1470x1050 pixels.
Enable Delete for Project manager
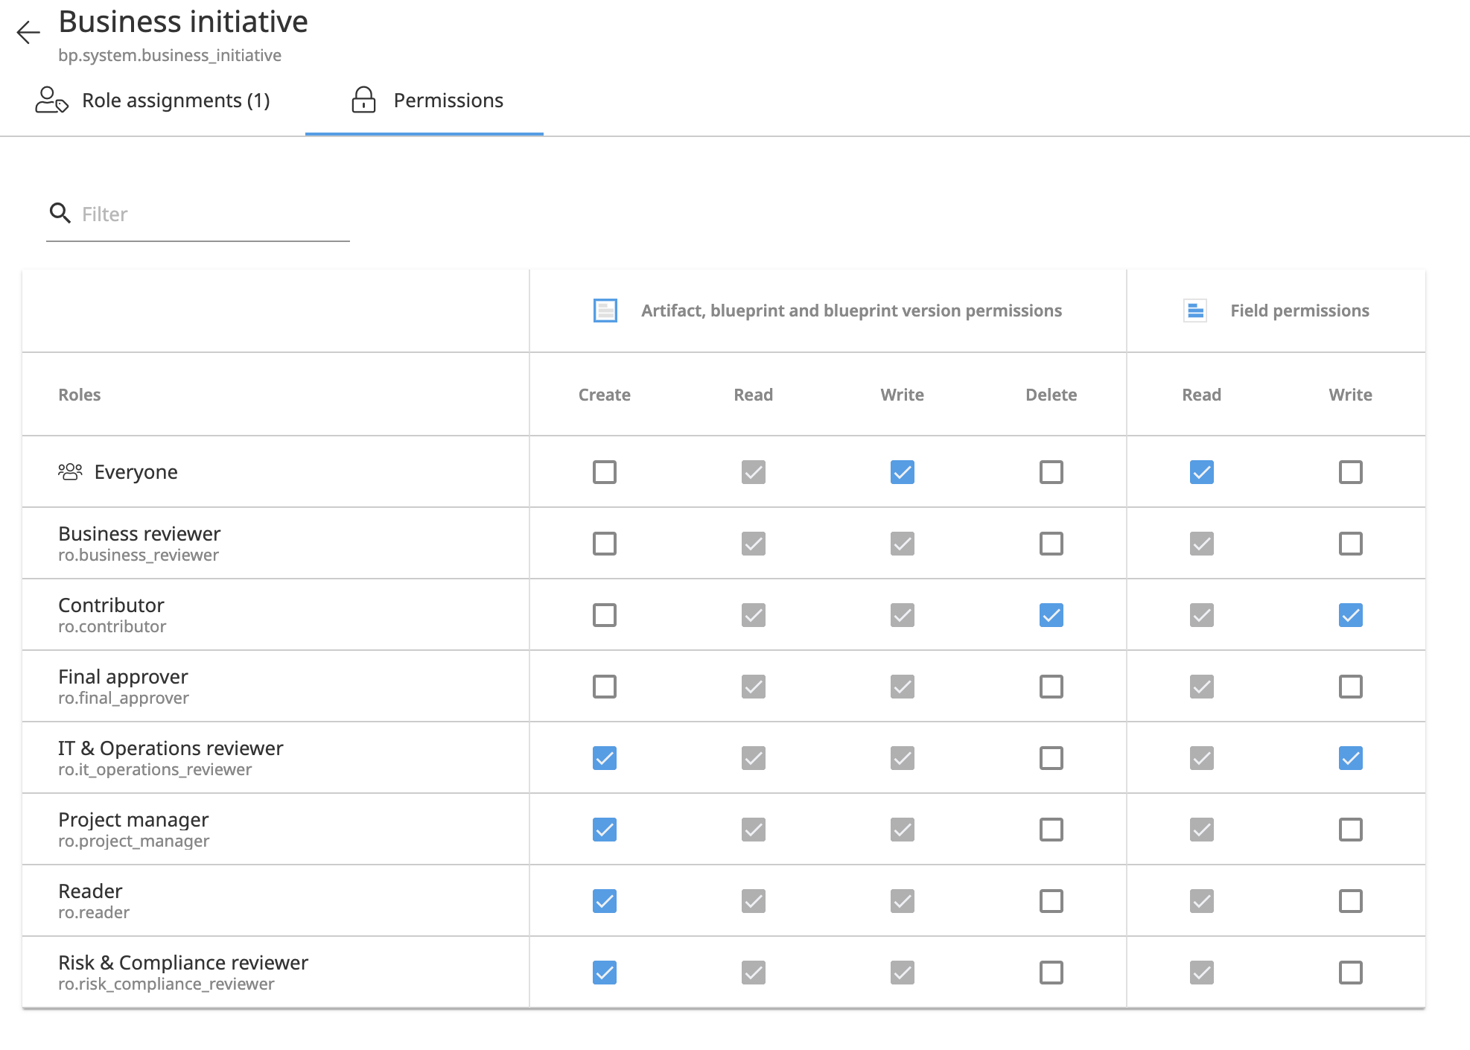pyautogui.click(x=1051, y=830)
